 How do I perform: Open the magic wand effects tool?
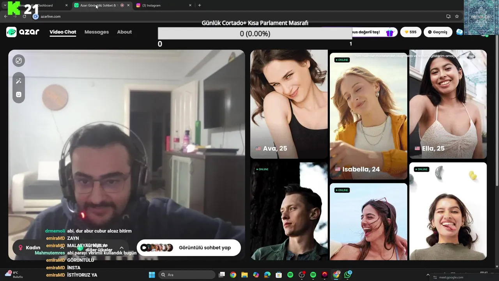[x=19, y=81]
